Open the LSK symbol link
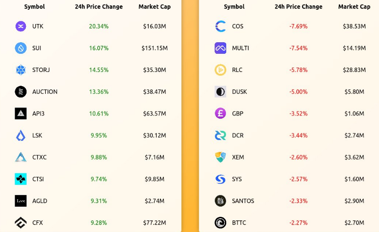 point(37,136)
